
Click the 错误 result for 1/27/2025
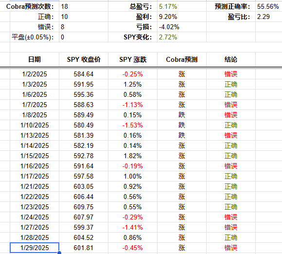[231, 227]
